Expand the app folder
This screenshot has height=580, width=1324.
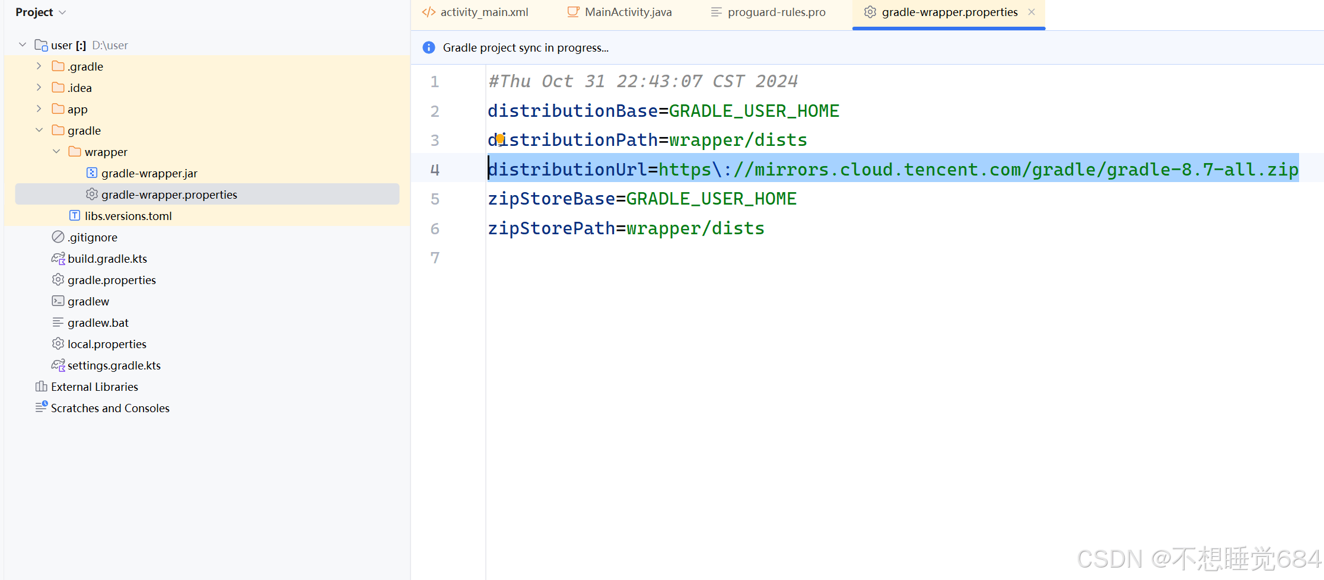[x=39, y=109]
